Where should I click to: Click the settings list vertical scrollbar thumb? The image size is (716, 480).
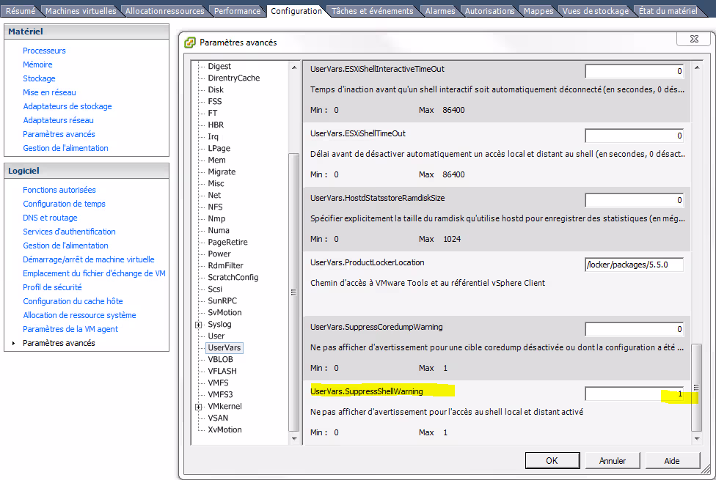pos(696,387)
